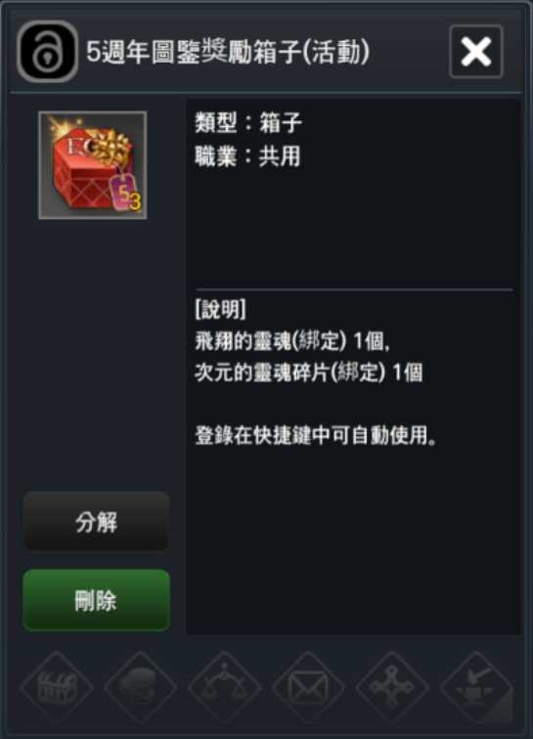The height and width of the screenshot is (739, 533).
Task: Click the 飛翔的靈魂(綁定) 1個 reward text
Action: pos(292,341)
